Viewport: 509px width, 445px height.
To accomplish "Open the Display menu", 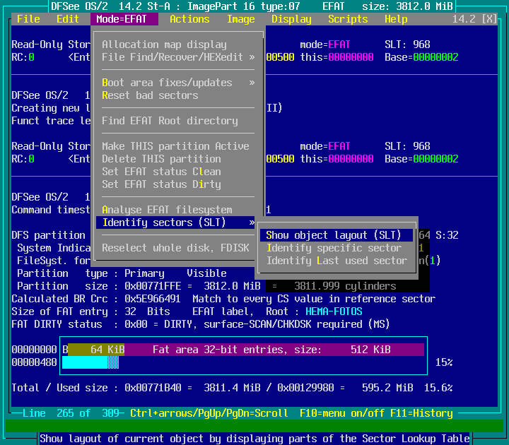I will (291, 19).
